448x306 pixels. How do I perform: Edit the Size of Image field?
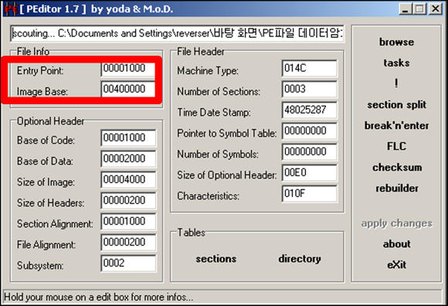point(128,180)
